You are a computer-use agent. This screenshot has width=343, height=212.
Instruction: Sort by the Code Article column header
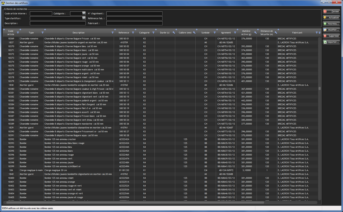pos(11,33)
